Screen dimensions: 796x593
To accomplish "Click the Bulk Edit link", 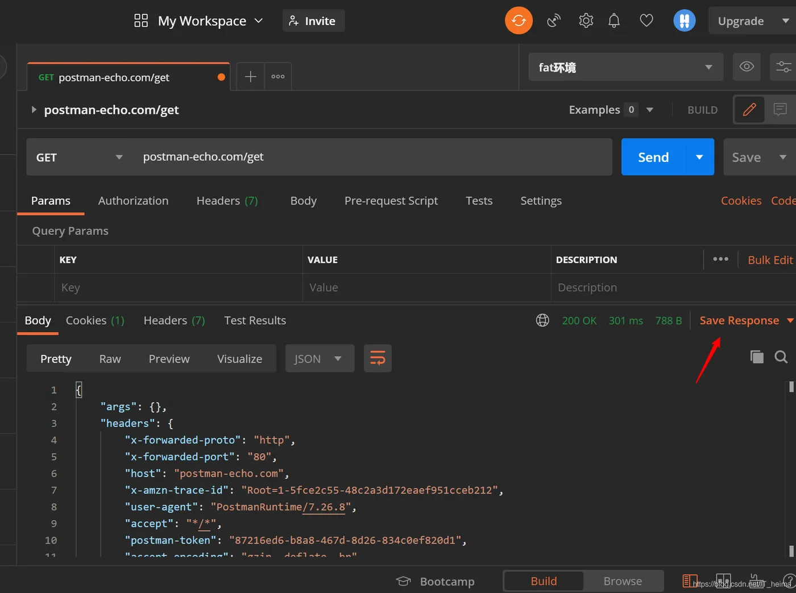I will click(770, 260).
